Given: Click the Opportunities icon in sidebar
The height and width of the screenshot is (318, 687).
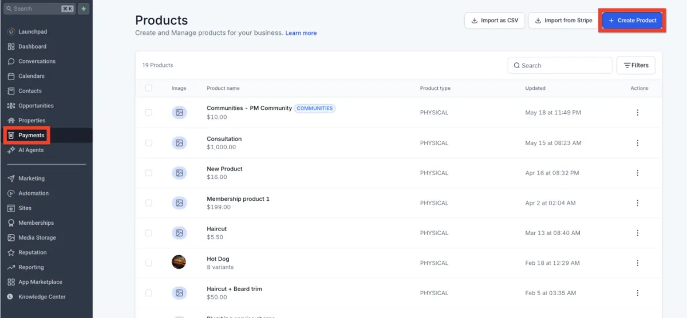Looking at the screenshot, I should tap(11, 106).
